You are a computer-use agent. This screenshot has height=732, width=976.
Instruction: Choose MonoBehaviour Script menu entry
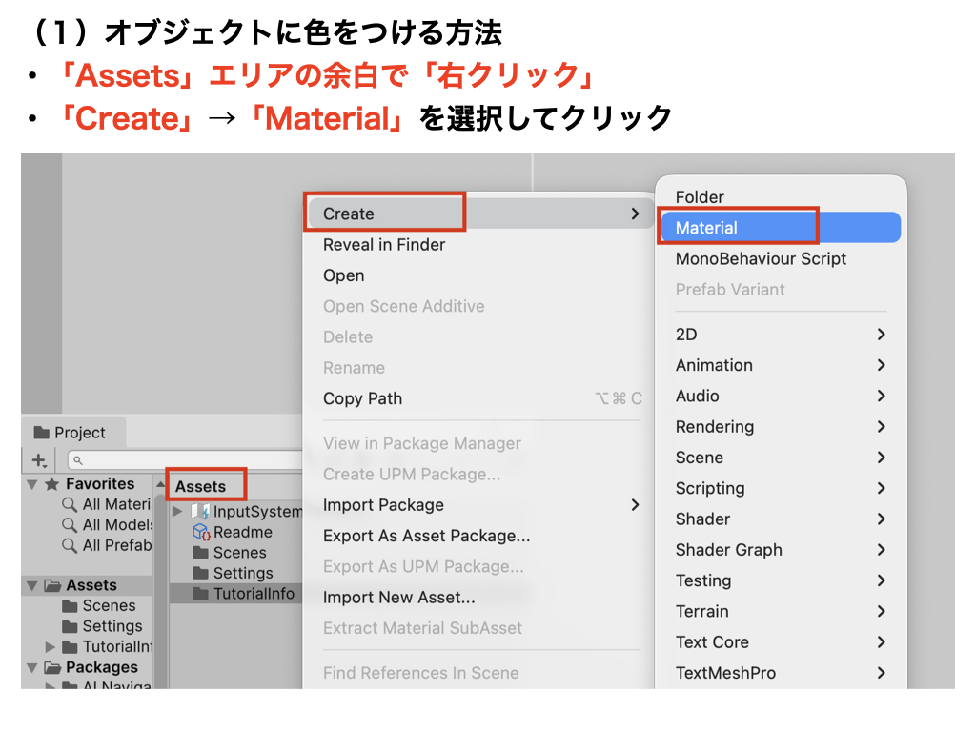click(x=761, y=258)
